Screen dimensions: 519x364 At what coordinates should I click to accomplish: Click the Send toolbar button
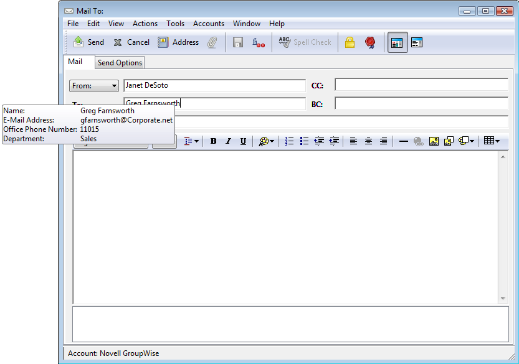[x=88, y=42]
